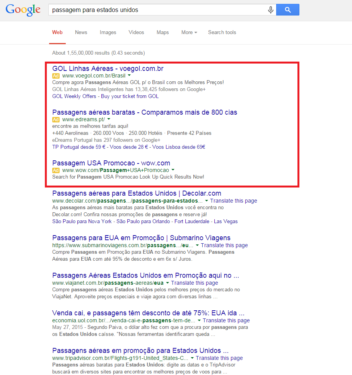Screen dimensions: 352x375
Task: Click Ad badge next to edreams.pt
Action: click(x=56, y=119)
